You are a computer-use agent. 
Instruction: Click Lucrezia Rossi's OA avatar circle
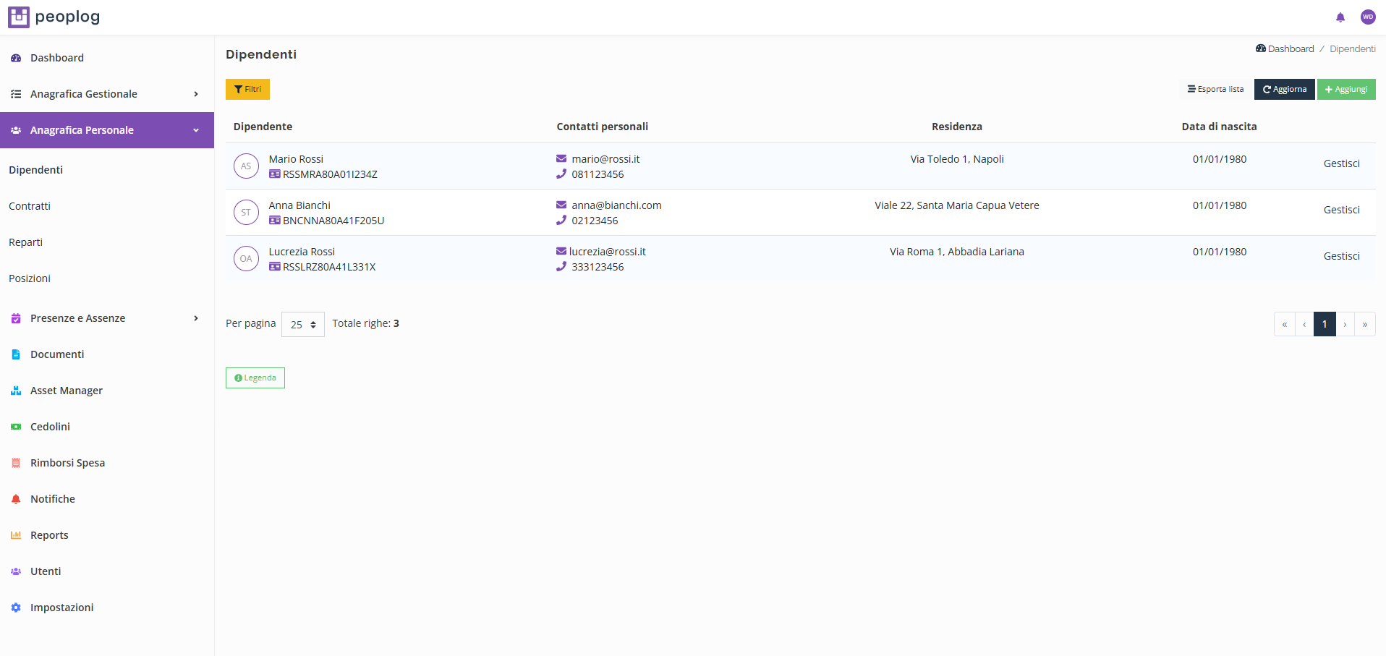[x=246, y=259]
